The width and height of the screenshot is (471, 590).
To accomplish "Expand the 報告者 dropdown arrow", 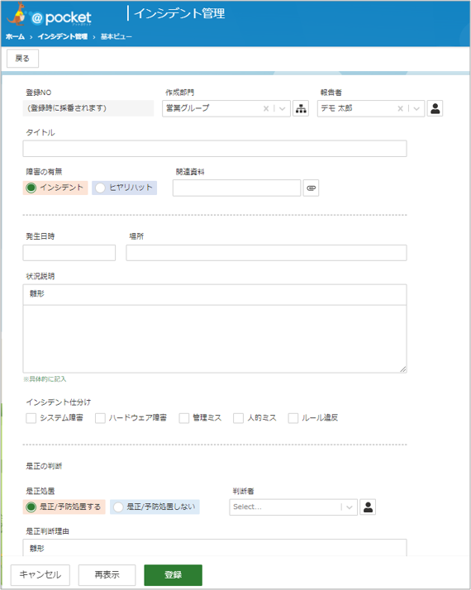I will [416, 109].
